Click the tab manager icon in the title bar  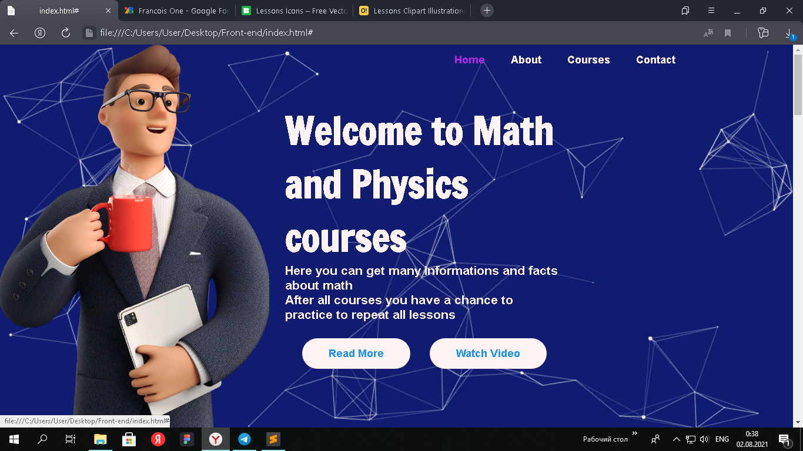(685, 11)
